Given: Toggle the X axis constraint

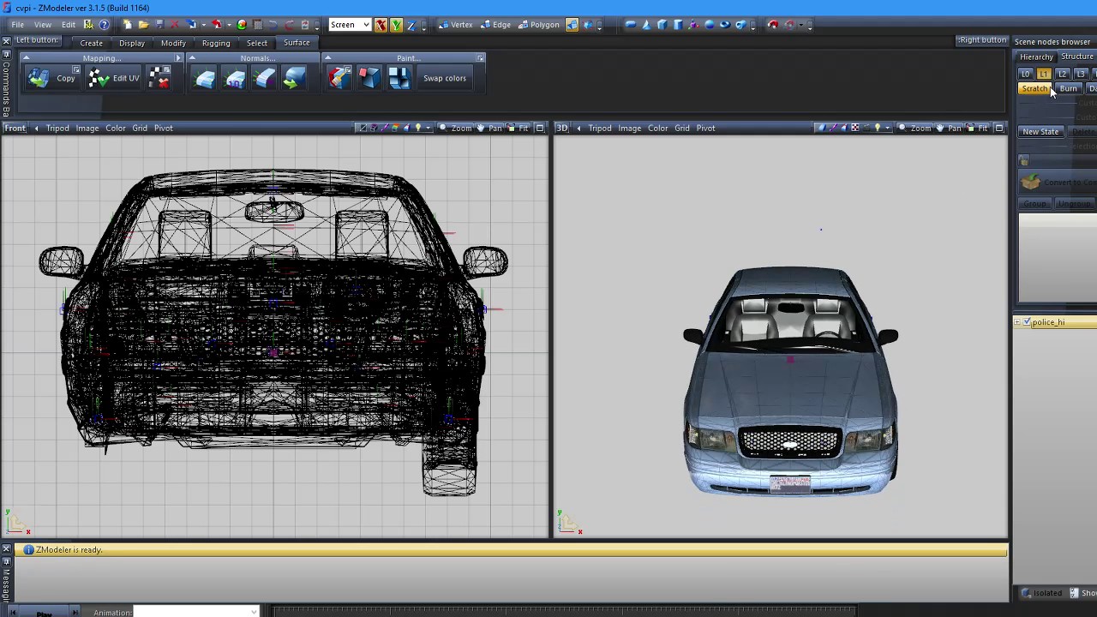Looking at the screenshot, I should coord(381,25).
